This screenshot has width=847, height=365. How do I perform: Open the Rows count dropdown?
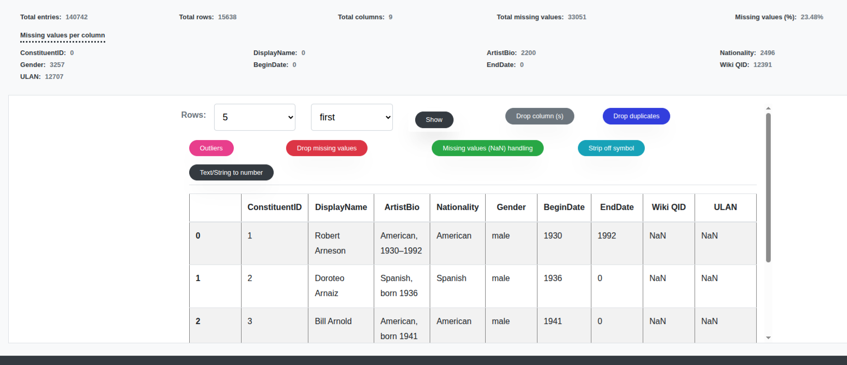pos(255,117)
